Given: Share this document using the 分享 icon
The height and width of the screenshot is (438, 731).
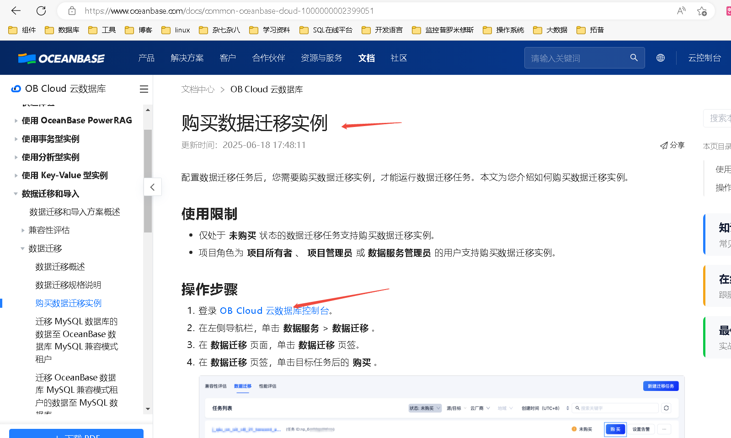Looking at the screenshot, I should 672,145.
